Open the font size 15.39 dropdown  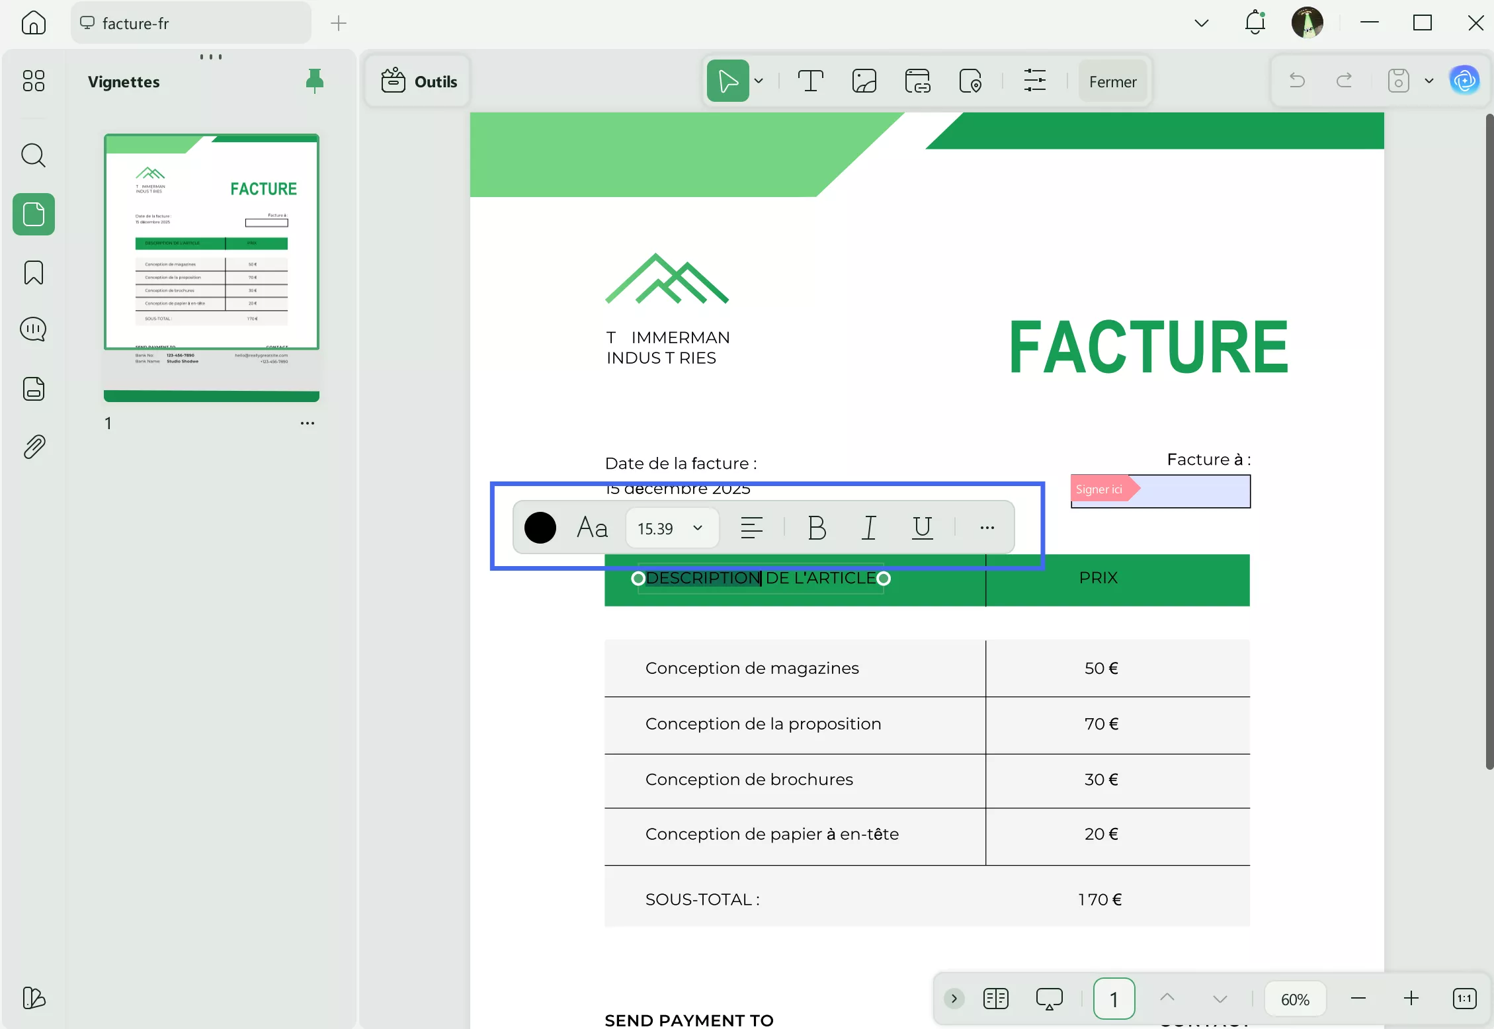pyautogui.click(x=672, y=527)
